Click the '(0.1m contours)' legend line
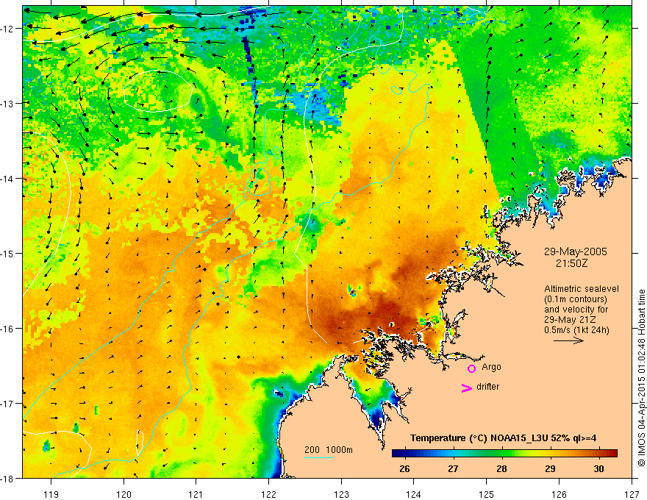Viewport: 647px width, 500px height. 576,299
